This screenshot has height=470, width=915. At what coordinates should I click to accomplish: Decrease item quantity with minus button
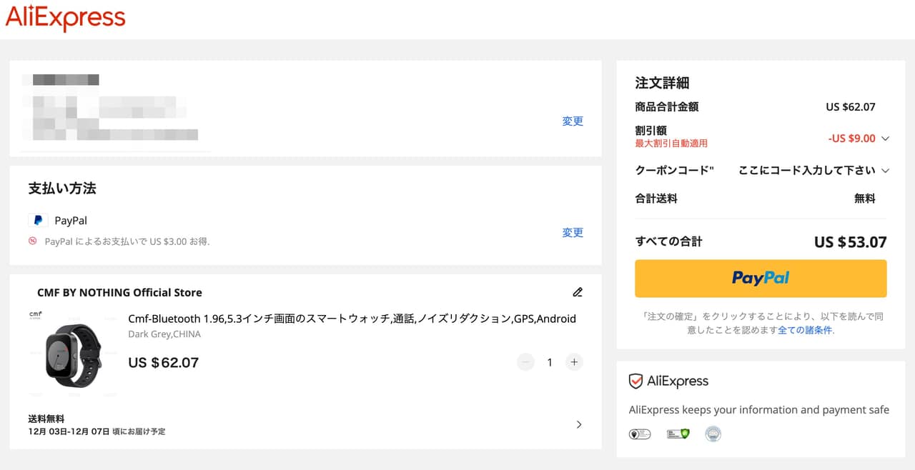pyautogui.click(x=526, y=362)
